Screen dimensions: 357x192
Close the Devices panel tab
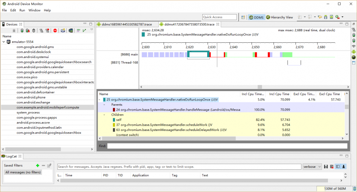tap(21, 24)
